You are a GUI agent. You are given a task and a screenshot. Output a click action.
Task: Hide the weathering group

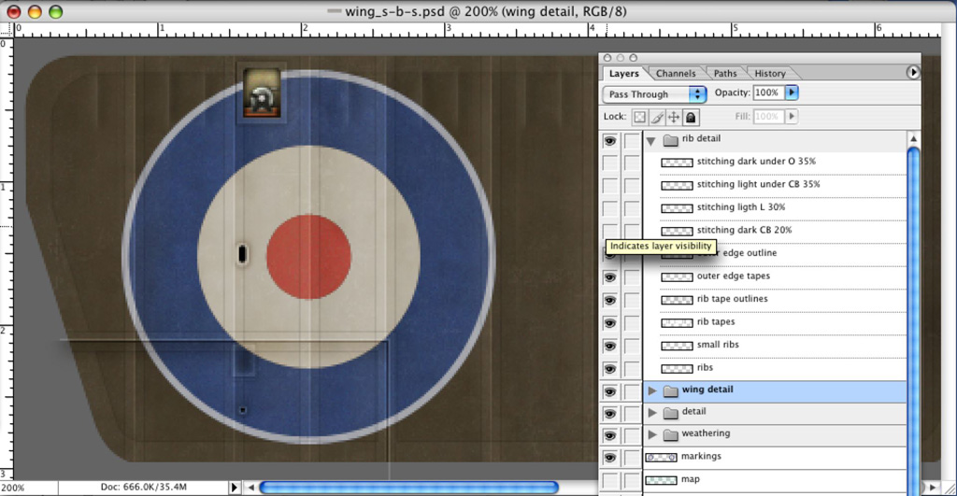[609, 435]
